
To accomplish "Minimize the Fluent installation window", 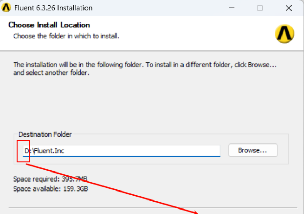I will (x=231, y=8).
